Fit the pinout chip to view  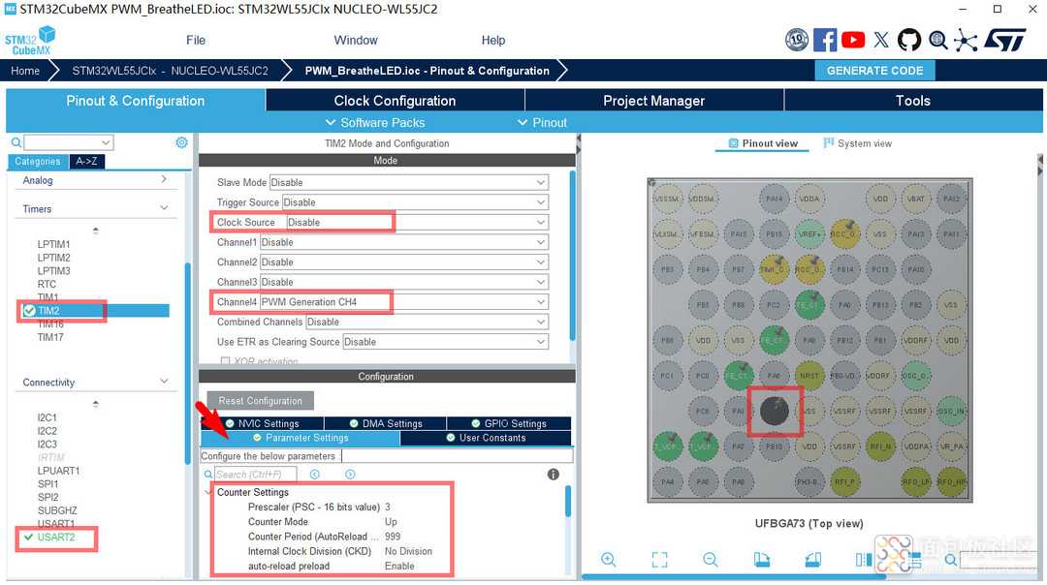pos(660,559)
